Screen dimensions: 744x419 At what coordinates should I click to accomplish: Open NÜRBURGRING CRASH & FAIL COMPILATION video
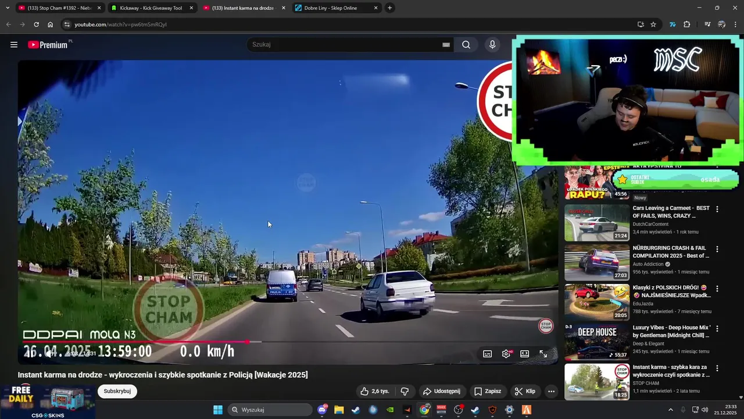pyautogui.click(x=597, y=262)
